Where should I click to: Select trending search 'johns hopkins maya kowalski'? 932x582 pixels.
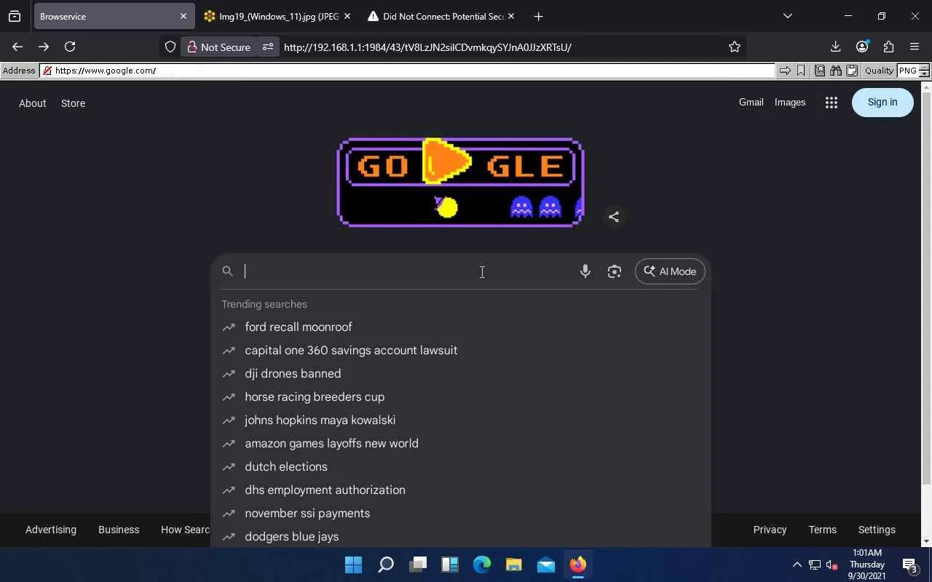point(461,420)
